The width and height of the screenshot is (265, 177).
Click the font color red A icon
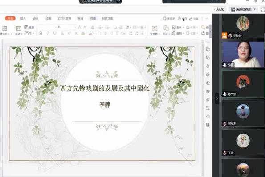coord(90,34)
